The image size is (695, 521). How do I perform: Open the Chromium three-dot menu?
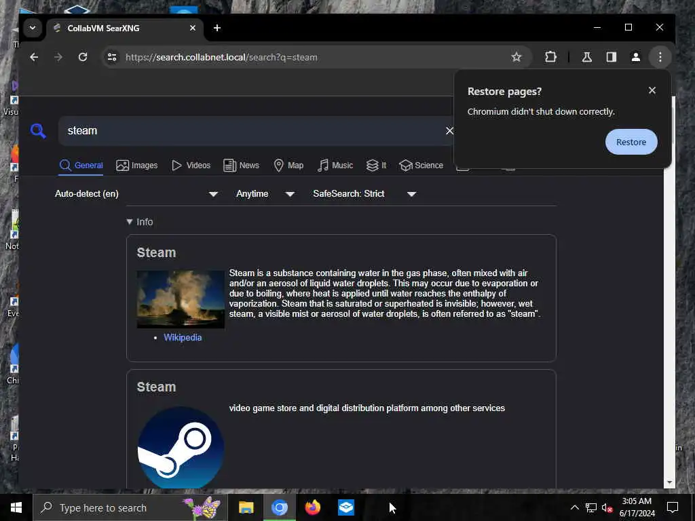click(x=660, y=57)
